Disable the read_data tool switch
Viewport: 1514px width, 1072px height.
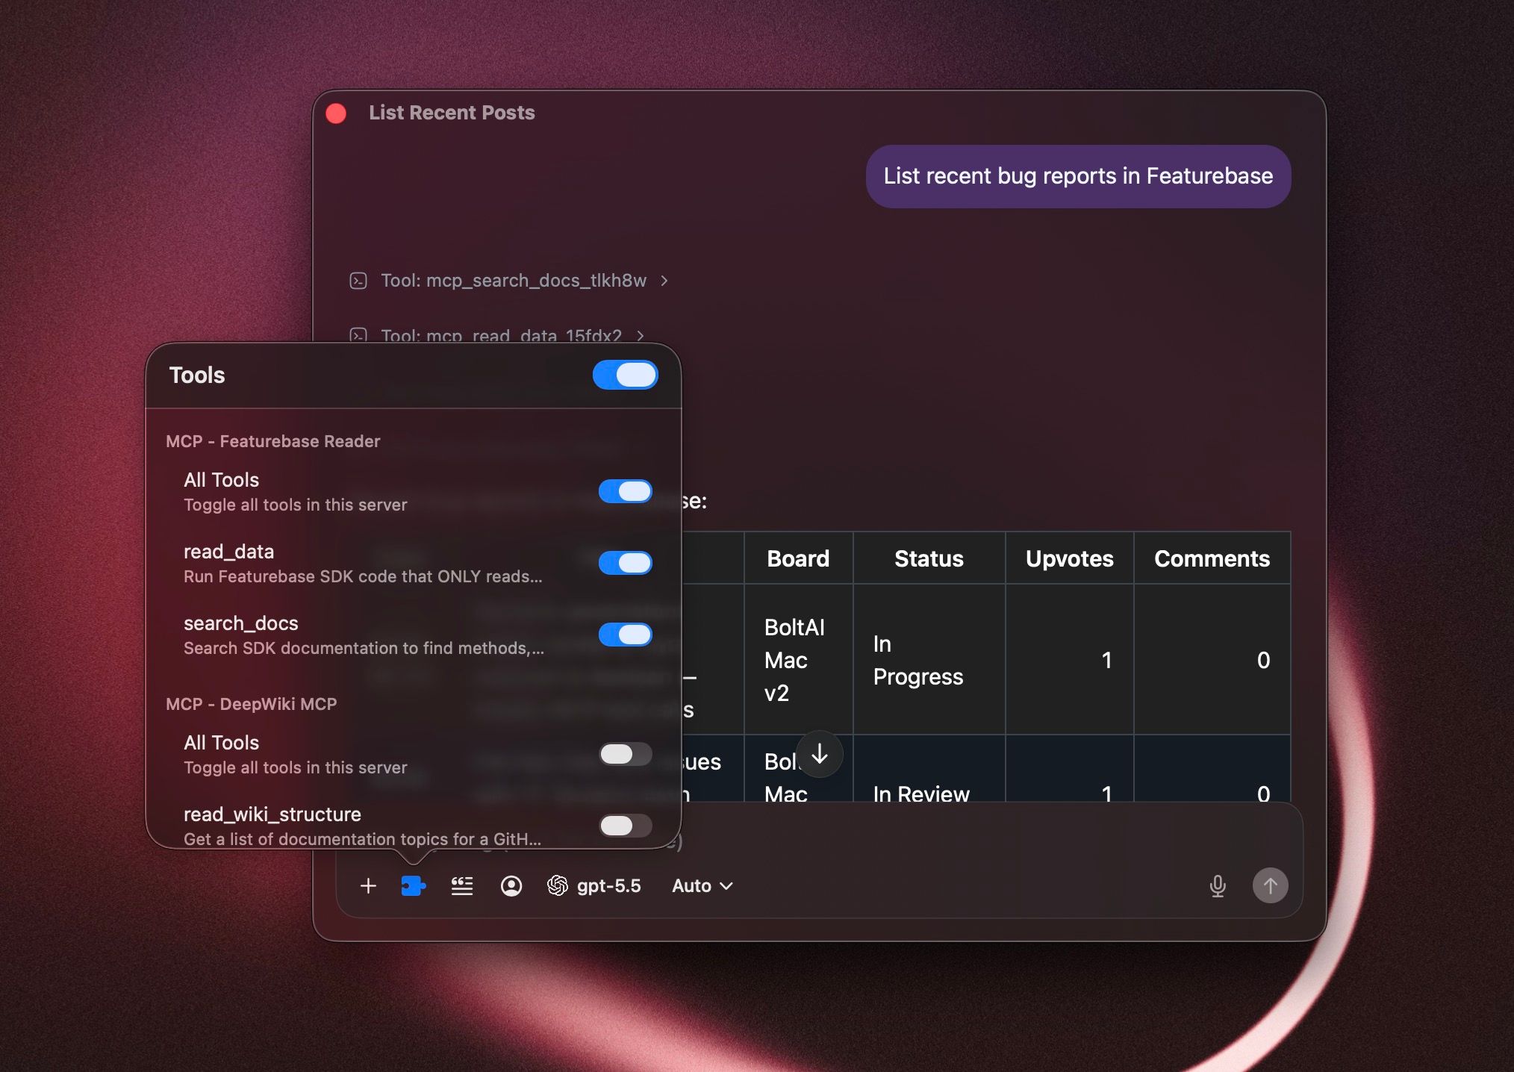(626, 563)
